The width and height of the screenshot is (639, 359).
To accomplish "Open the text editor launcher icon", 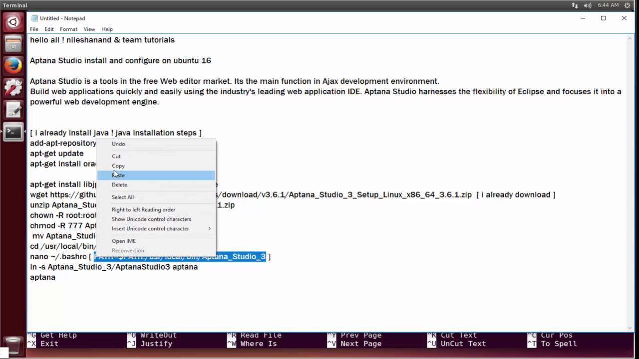I will pos(13,110).
